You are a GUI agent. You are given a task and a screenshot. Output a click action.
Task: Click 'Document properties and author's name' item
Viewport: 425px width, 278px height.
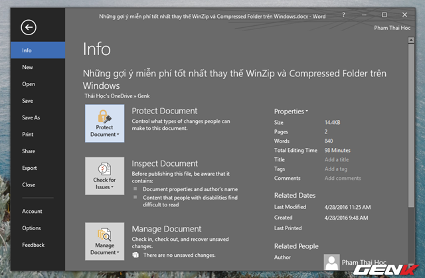[x=191, y=189]
